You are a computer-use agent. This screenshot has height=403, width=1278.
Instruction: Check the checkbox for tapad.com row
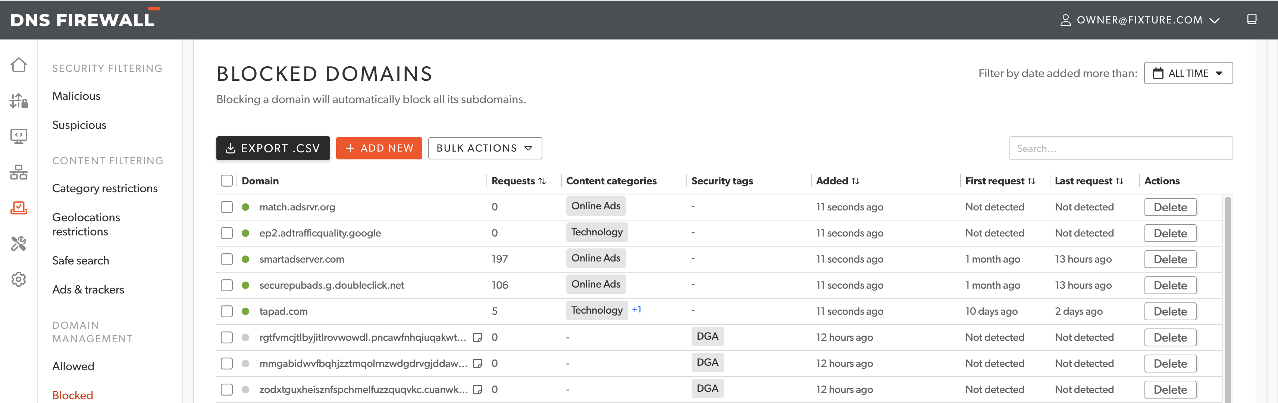pos(227,311)
